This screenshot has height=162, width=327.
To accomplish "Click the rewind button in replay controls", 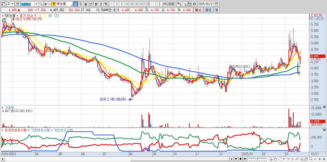I will [236, 159].
